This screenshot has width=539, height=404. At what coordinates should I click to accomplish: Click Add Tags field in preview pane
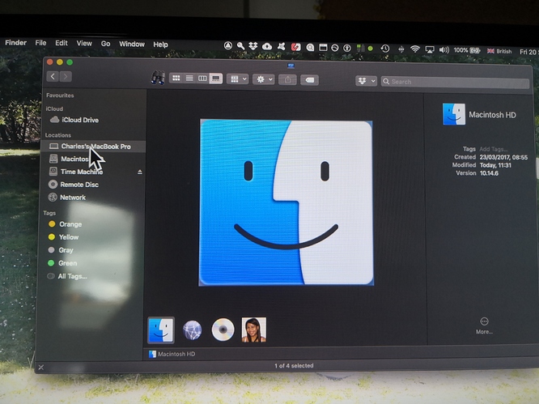click(494, 149)
